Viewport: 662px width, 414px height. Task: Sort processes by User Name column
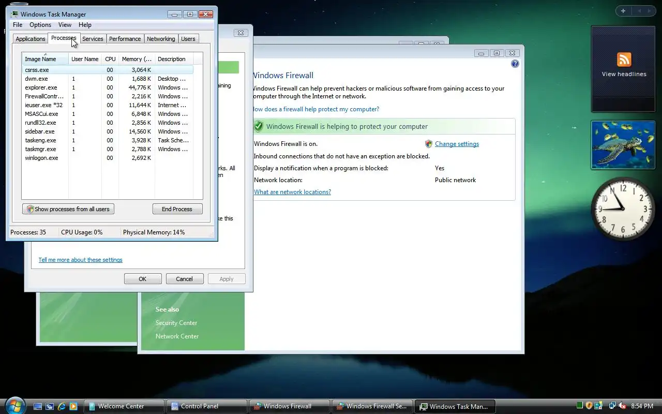(85, 59)
